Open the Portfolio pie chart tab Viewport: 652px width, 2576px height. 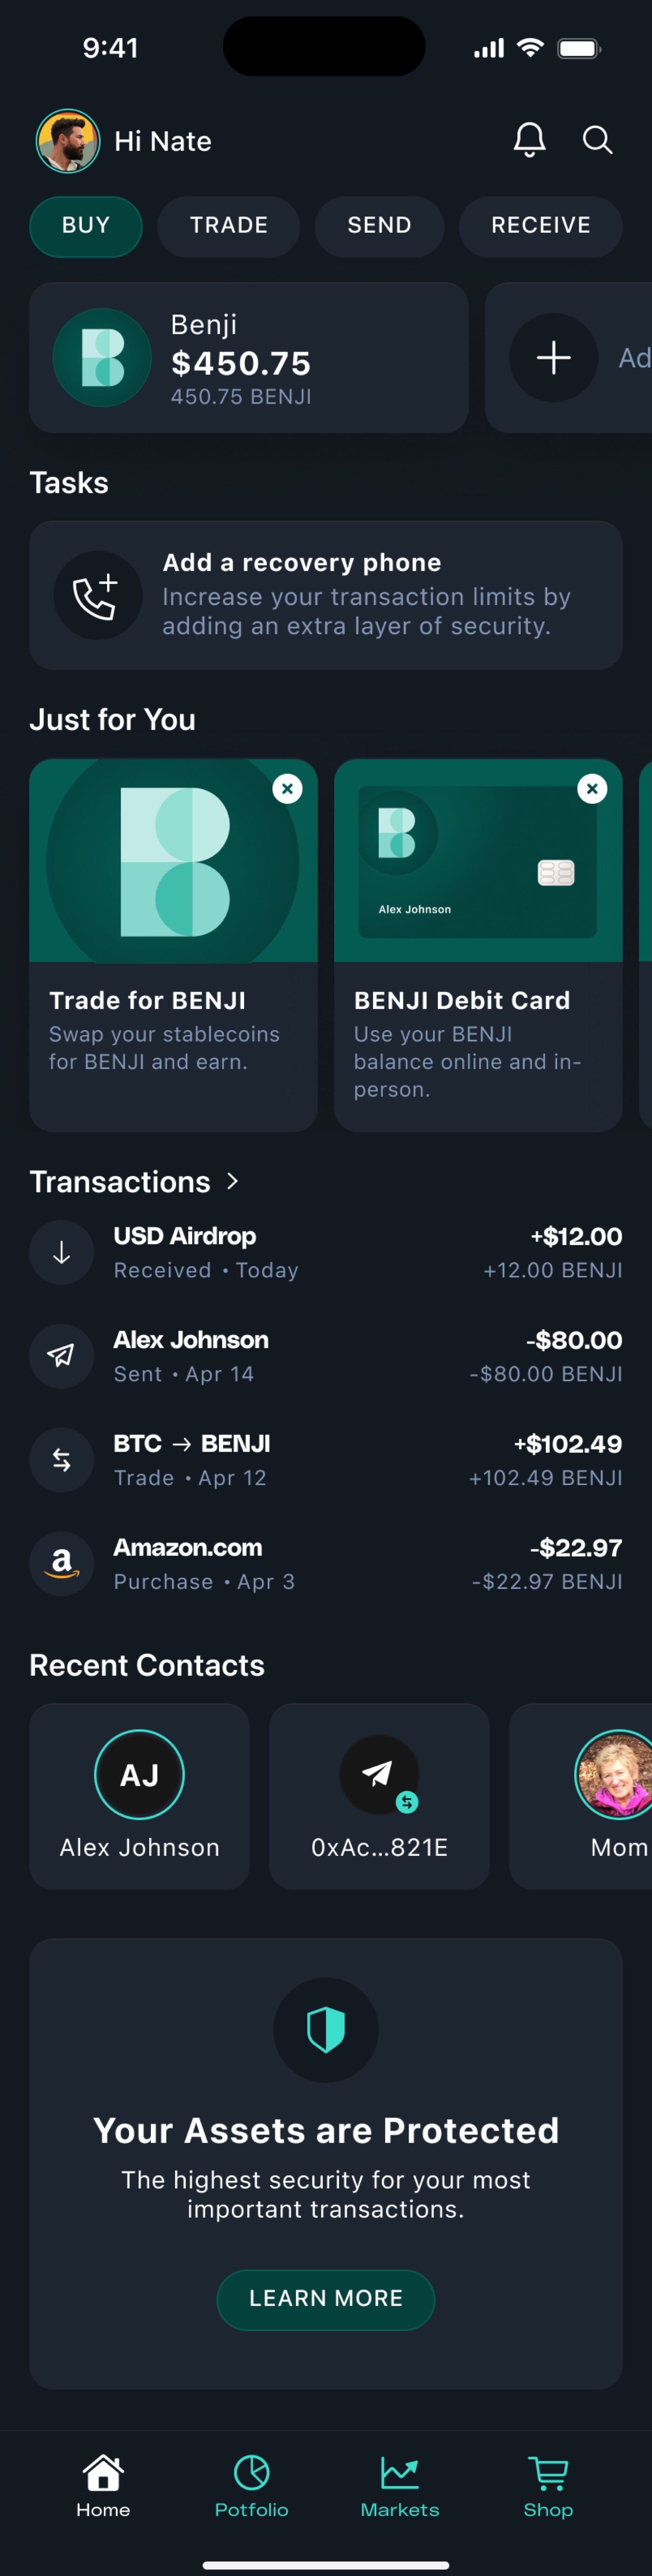(x=251, y=2485)
